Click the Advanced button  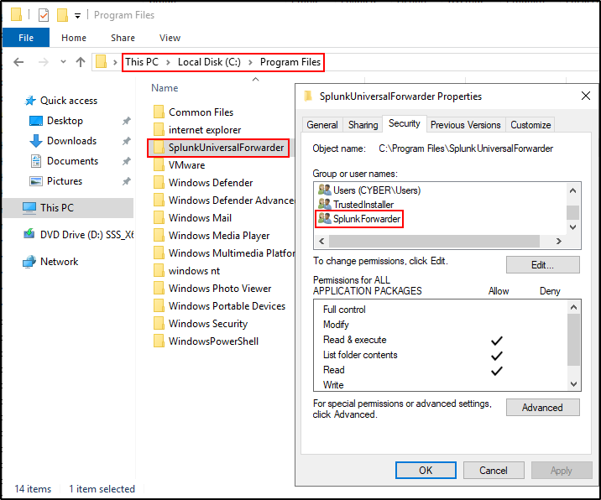pos(542,407)
